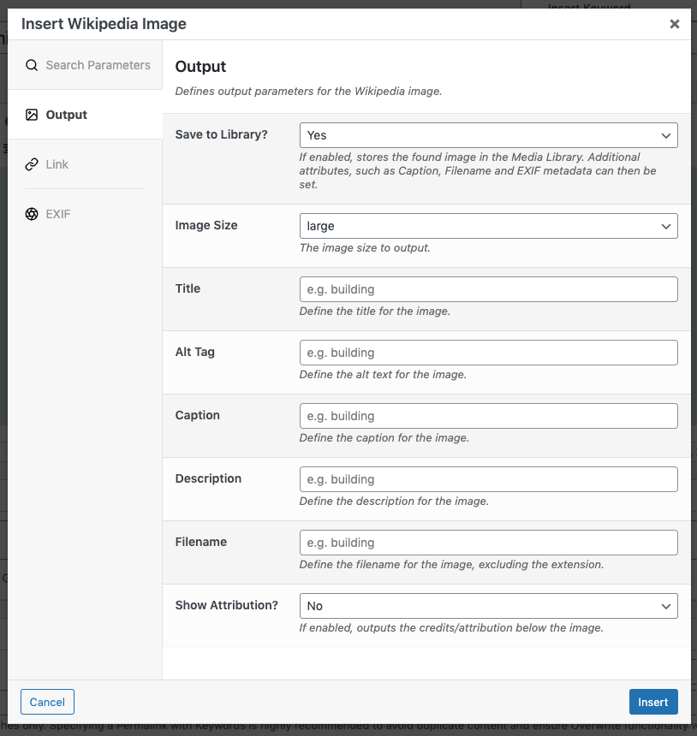Viewport: 697px width, 736px height.
Task: Click 'Define the alt text for the image.' text
Action: click(x=383, y=375)
